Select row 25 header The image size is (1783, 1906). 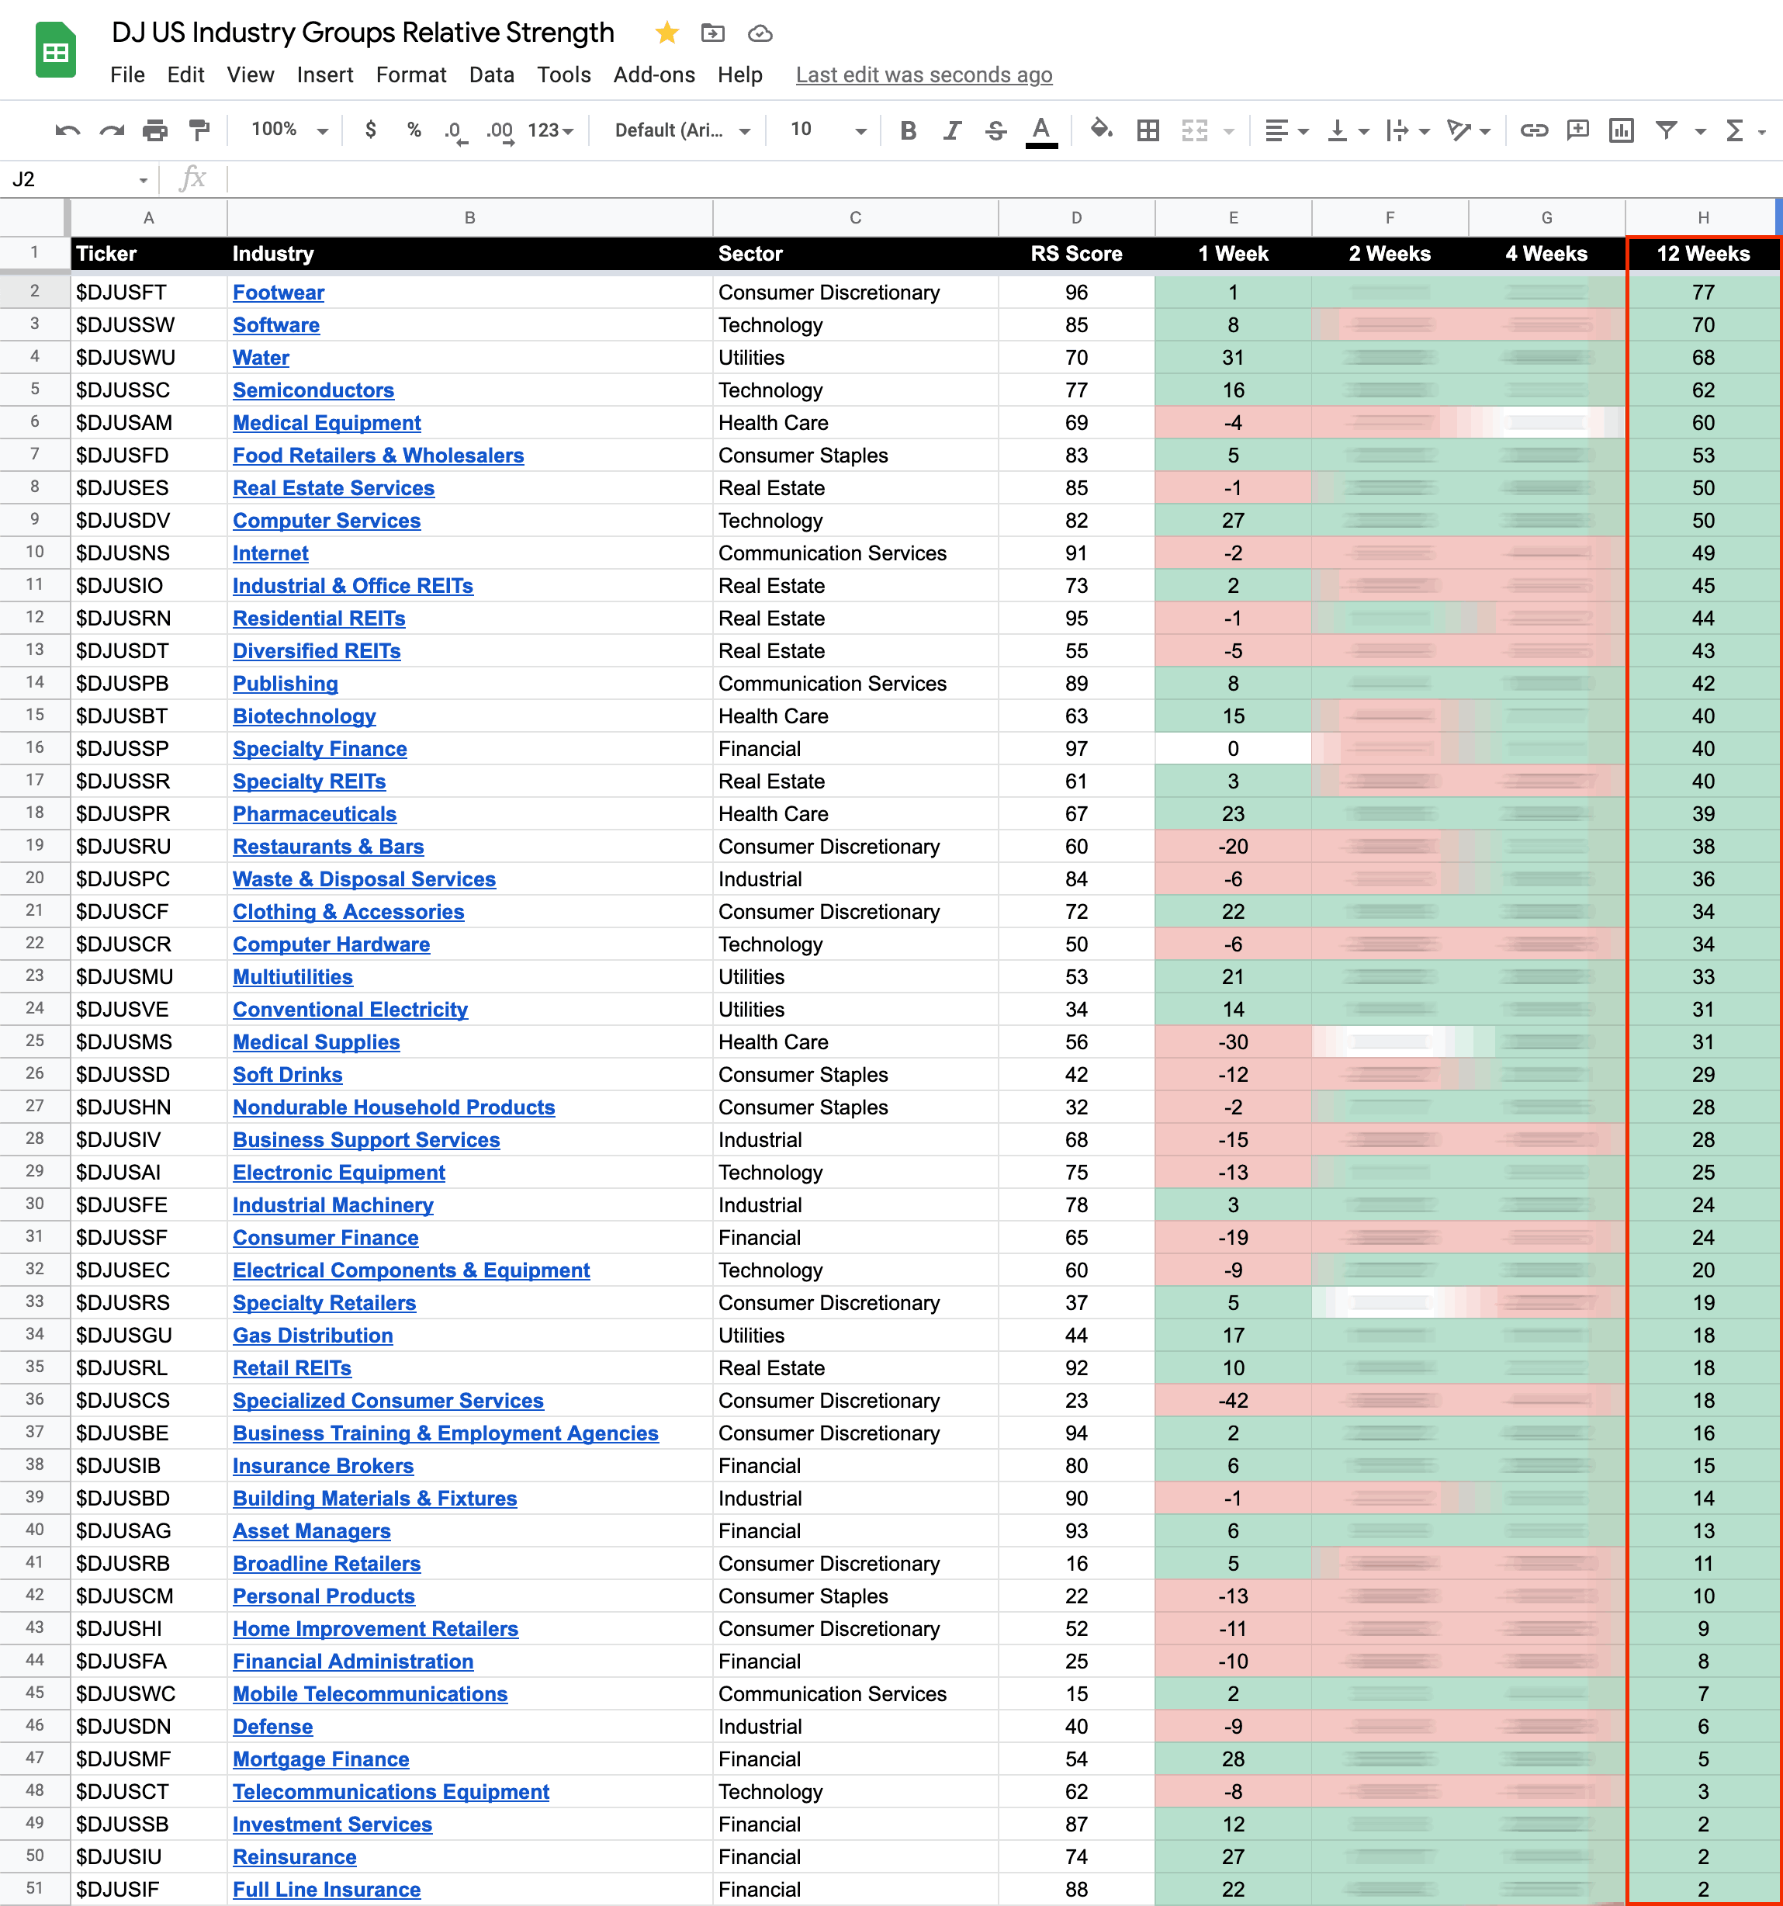pyautogui.click(x=34, y=1041)
